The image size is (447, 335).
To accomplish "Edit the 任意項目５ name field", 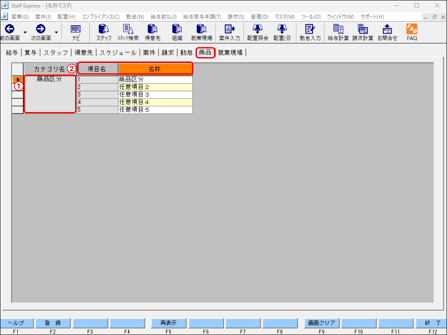I will [155, 109].
